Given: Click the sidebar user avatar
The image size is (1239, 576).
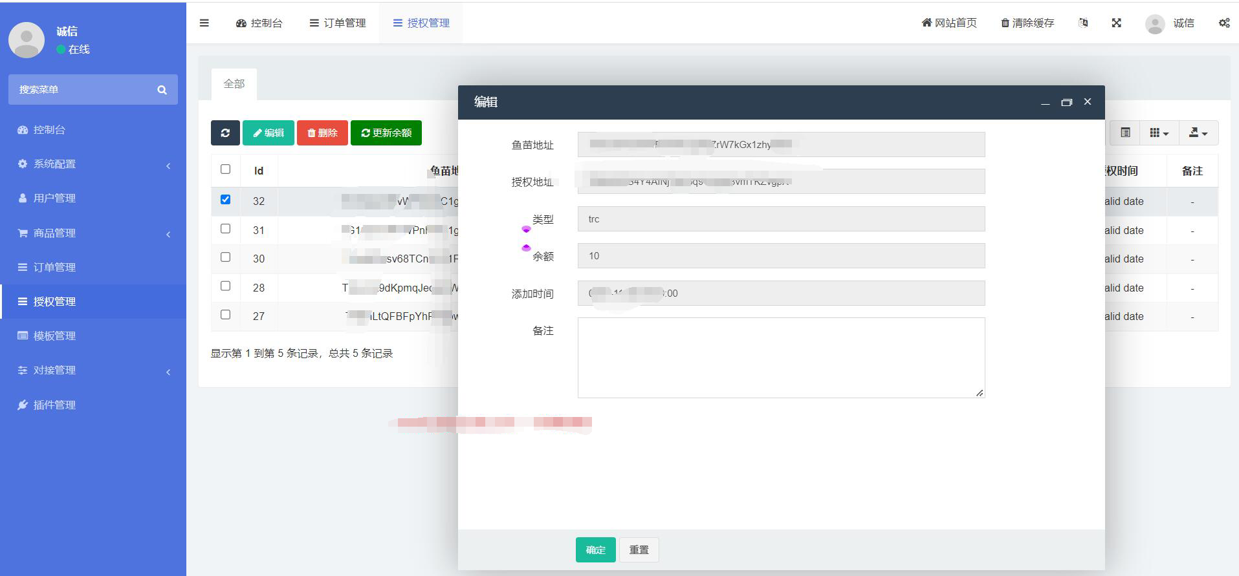Looking at the screenshot, I should [x=27, y=39].
